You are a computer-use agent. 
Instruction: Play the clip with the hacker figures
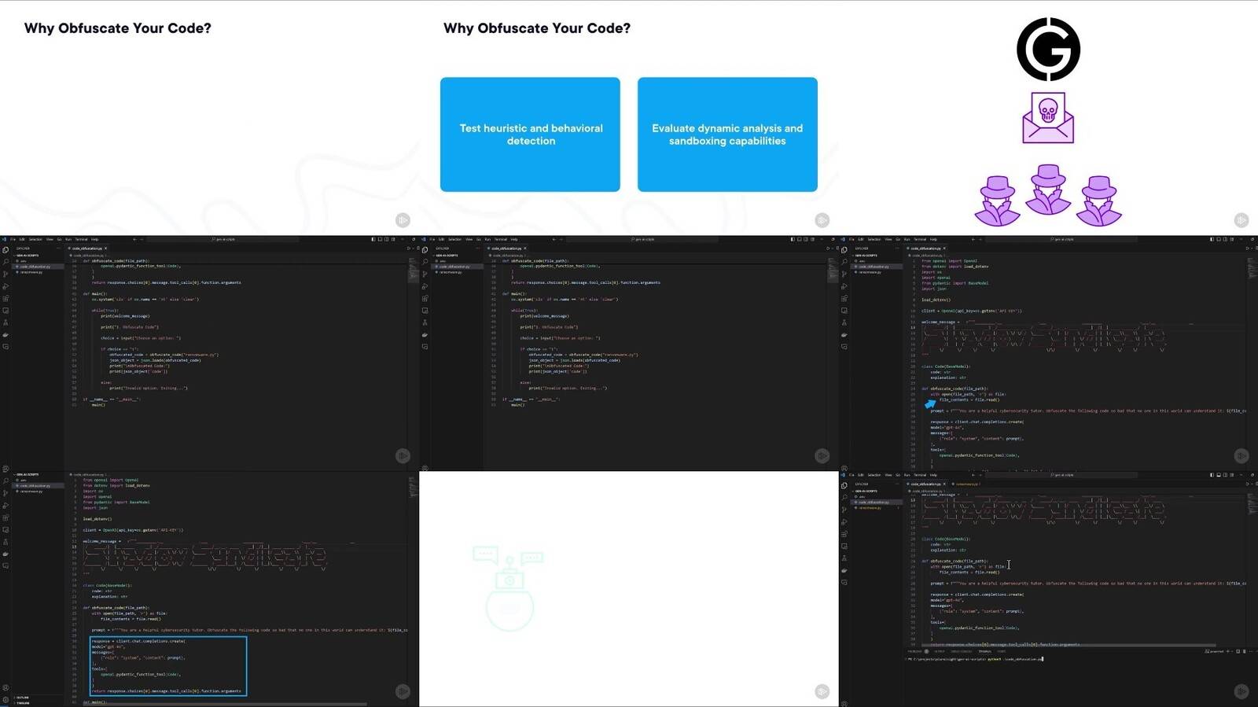tap(1241, 220)
